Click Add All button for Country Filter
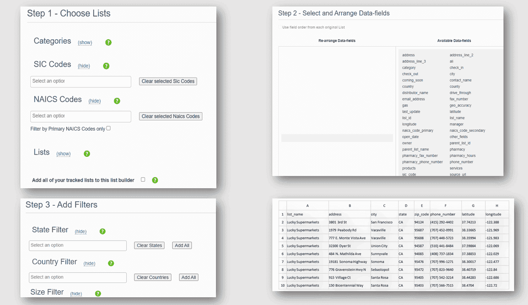The width and height of the screenshot is (528, 305). (189, 277)
